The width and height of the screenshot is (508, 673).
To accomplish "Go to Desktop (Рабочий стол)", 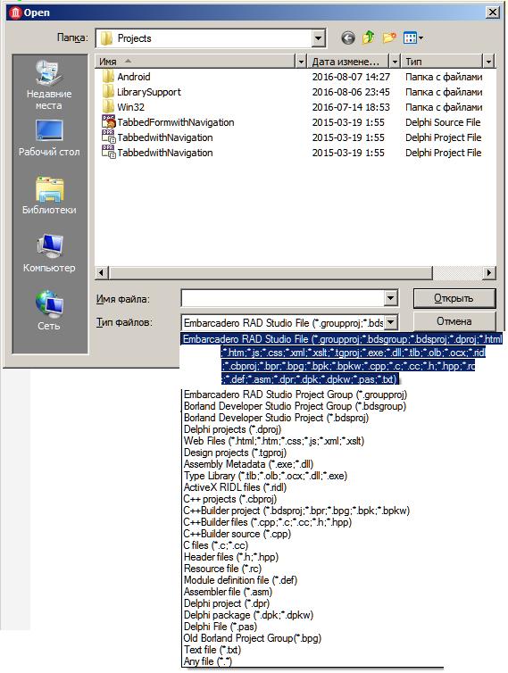I will [49, 138].
